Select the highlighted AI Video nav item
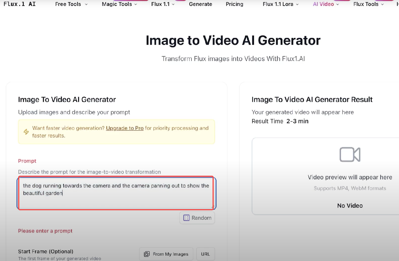This screenshot has width=399, height=261. tap(323, 4)
